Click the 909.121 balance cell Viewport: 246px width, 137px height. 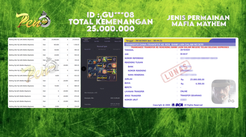click(77, 65)
